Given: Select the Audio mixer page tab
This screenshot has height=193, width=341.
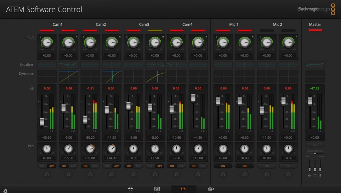Looking at the screenshot, I should pos(184,189).
